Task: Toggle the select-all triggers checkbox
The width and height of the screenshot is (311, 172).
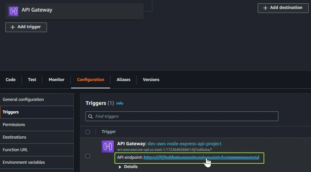Action: click(x=88, y=132)
